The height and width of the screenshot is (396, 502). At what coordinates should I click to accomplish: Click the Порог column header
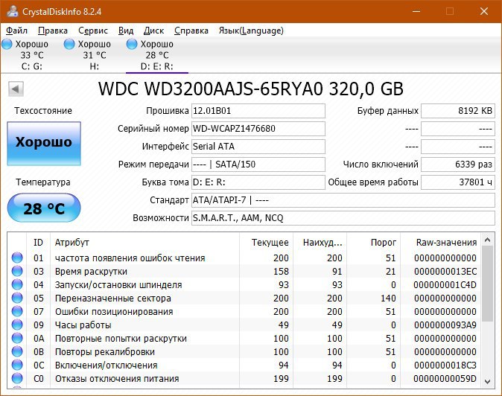click(x=374, y=243)
